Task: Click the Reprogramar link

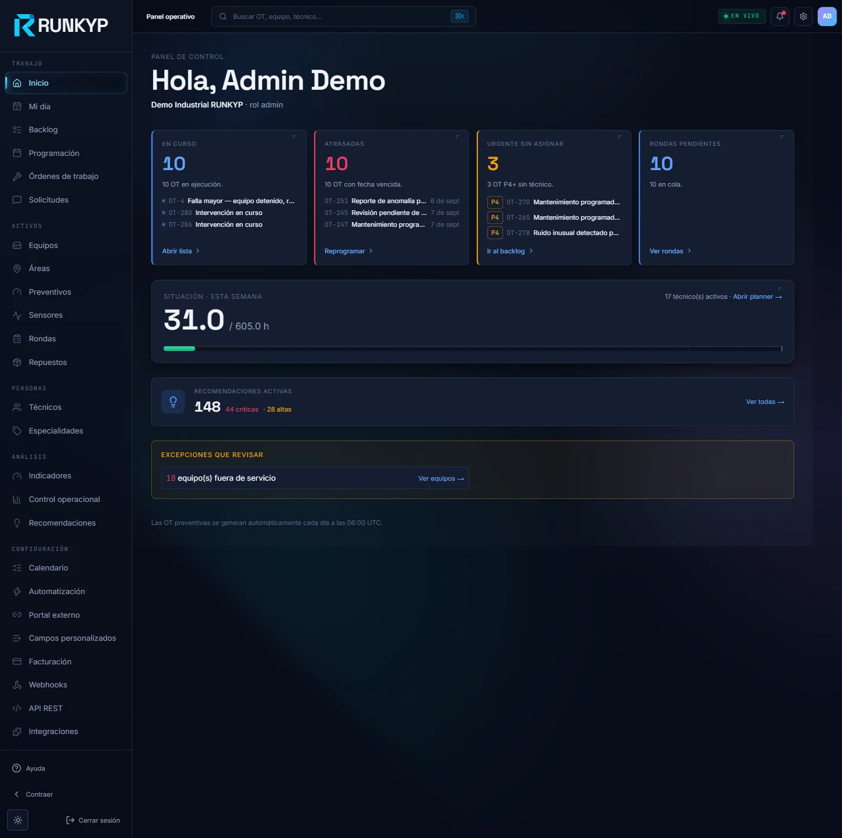Action: pos(349,251)
